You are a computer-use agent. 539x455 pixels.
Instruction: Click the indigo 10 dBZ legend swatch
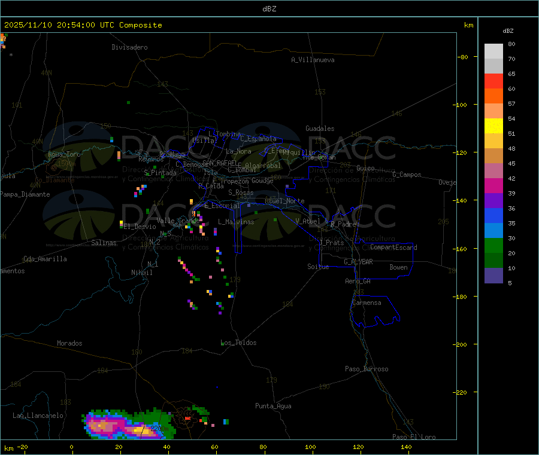[x=493, y=276]
